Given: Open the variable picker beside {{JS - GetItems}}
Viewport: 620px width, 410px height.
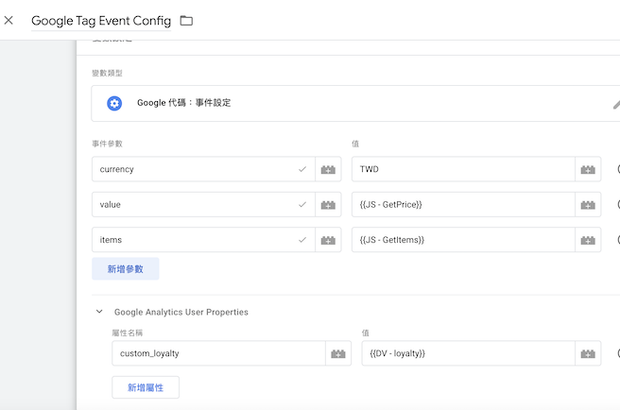Looking at the screenshot, I should [x=588, y=240].
